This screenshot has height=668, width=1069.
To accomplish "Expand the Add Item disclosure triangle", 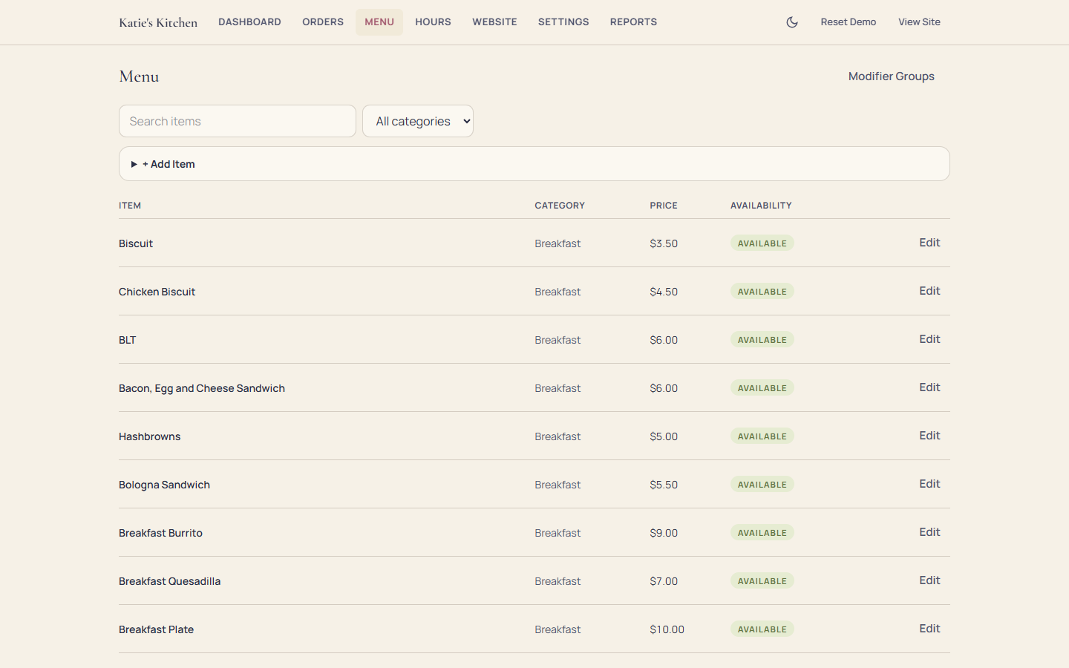I will click(x=134, y=164).
